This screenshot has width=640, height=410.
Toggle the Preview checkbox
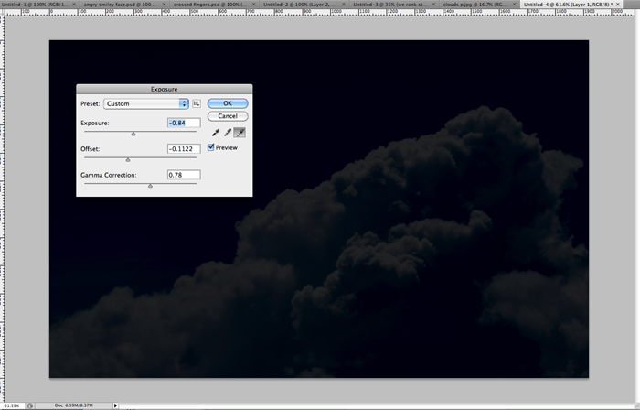[x=210, y=147]
